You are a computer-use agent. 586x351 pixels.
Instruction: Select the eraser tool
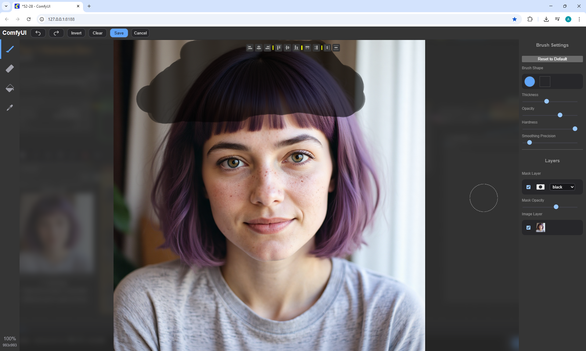tap(10, 69)
